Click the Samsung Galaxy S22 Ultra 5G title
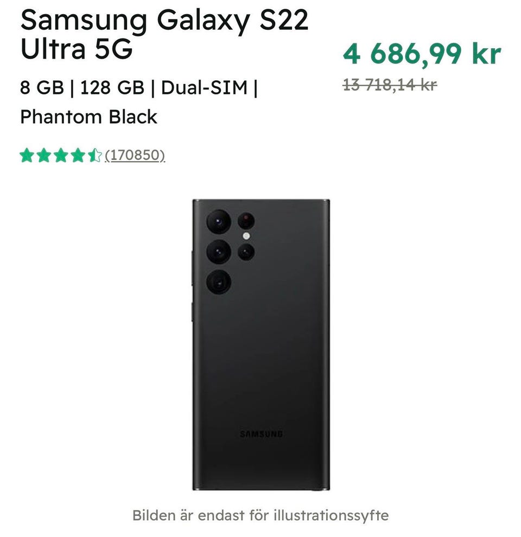This screenshot has width=521, height=537. tap(164, 35)
